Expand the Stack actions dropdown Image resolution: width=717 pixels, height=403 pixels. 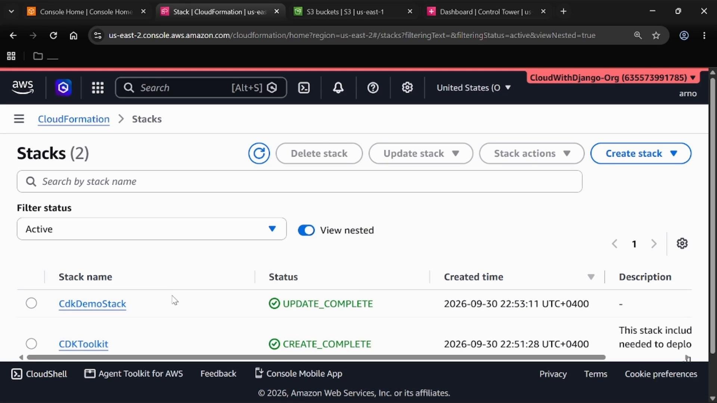(531, 153)
